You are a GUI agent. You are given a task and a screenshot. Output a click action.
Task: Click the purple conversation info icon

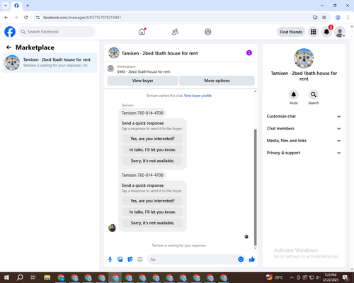(249, 53)
